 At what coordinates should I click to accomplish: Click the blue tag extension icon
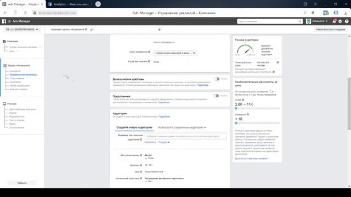pos(336,13)
